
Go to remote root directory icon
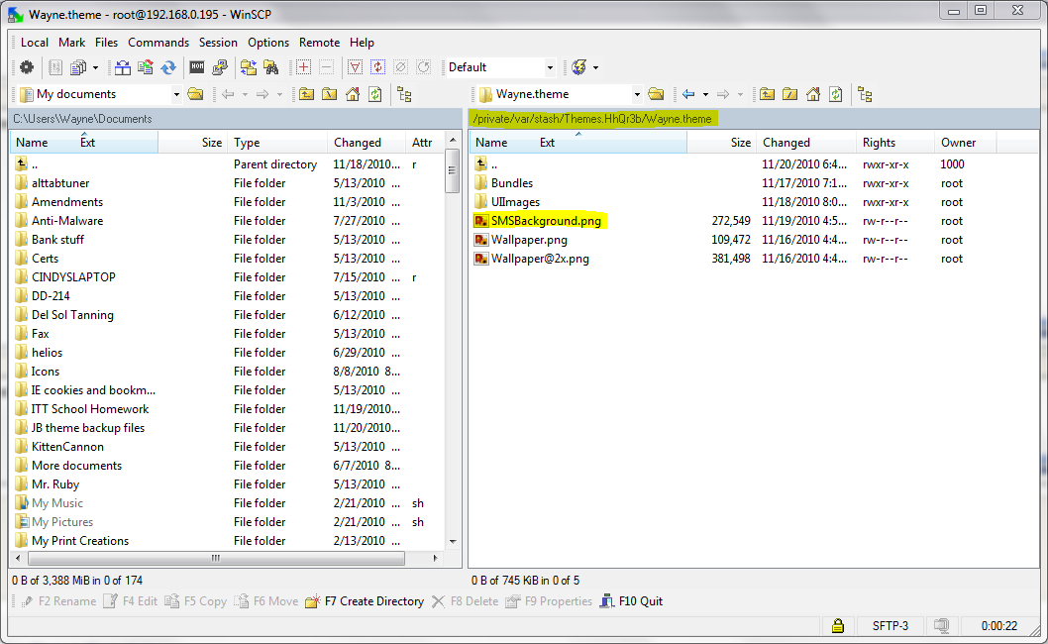[790, 94]
